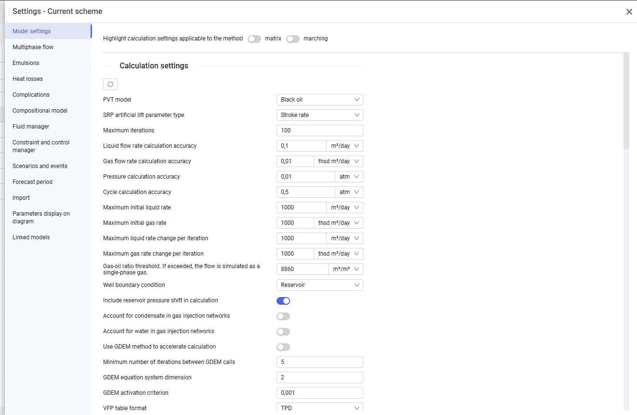Open Multiphase flow settings
Screen dimensions: 637x415
click(x=48, y=47)
